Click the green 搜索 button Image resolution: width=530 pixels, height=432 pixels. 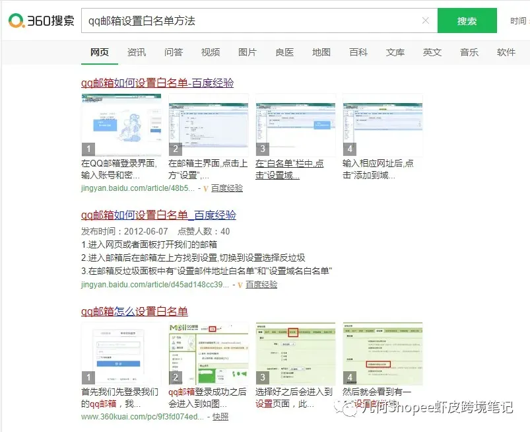[x=467, y=20]
